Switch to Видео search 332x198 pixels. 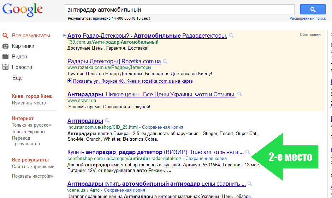click(x=19, y=57)
